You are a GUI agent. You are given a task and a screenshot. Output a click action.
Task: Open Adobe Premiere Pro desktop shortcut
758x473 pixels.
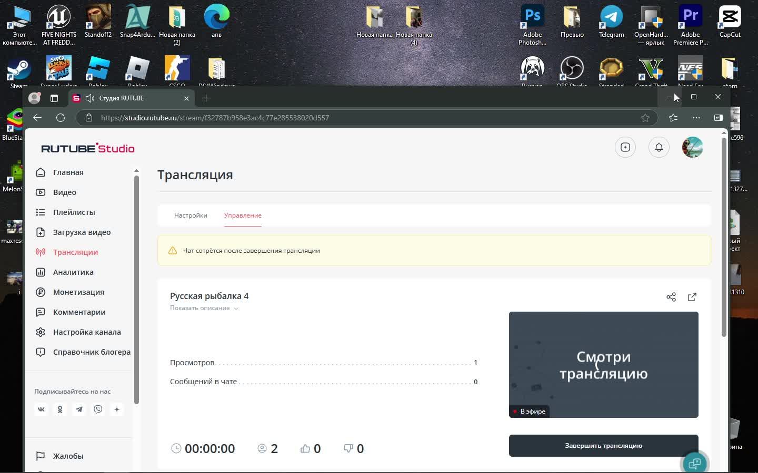click(x=690, y=25)
